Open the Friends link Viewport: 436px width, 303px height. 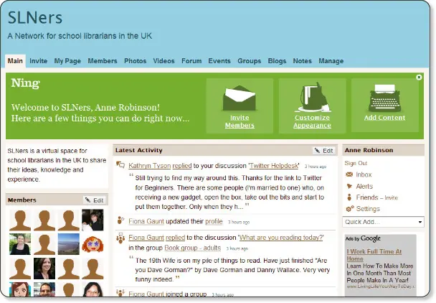[367, 197]
